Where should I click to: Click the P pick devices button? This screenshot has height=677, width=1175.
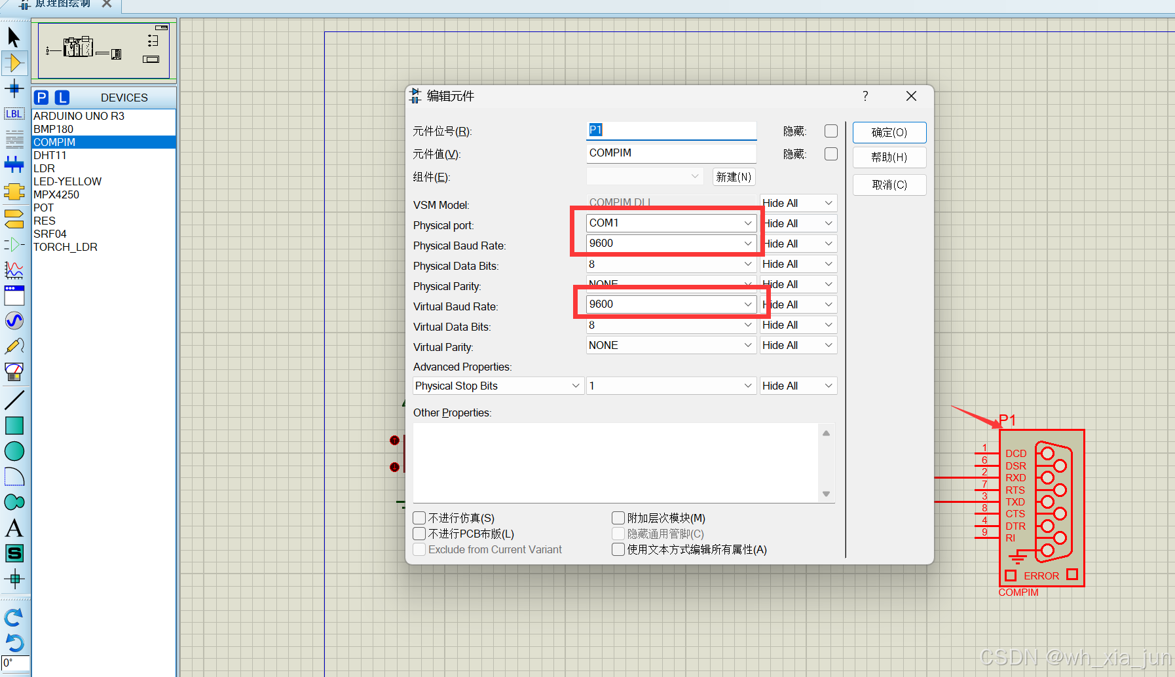tap(41, 98)
